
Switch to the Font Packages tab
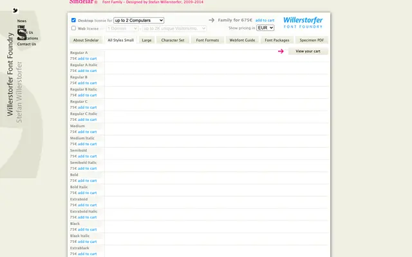[x=277, y=40]
